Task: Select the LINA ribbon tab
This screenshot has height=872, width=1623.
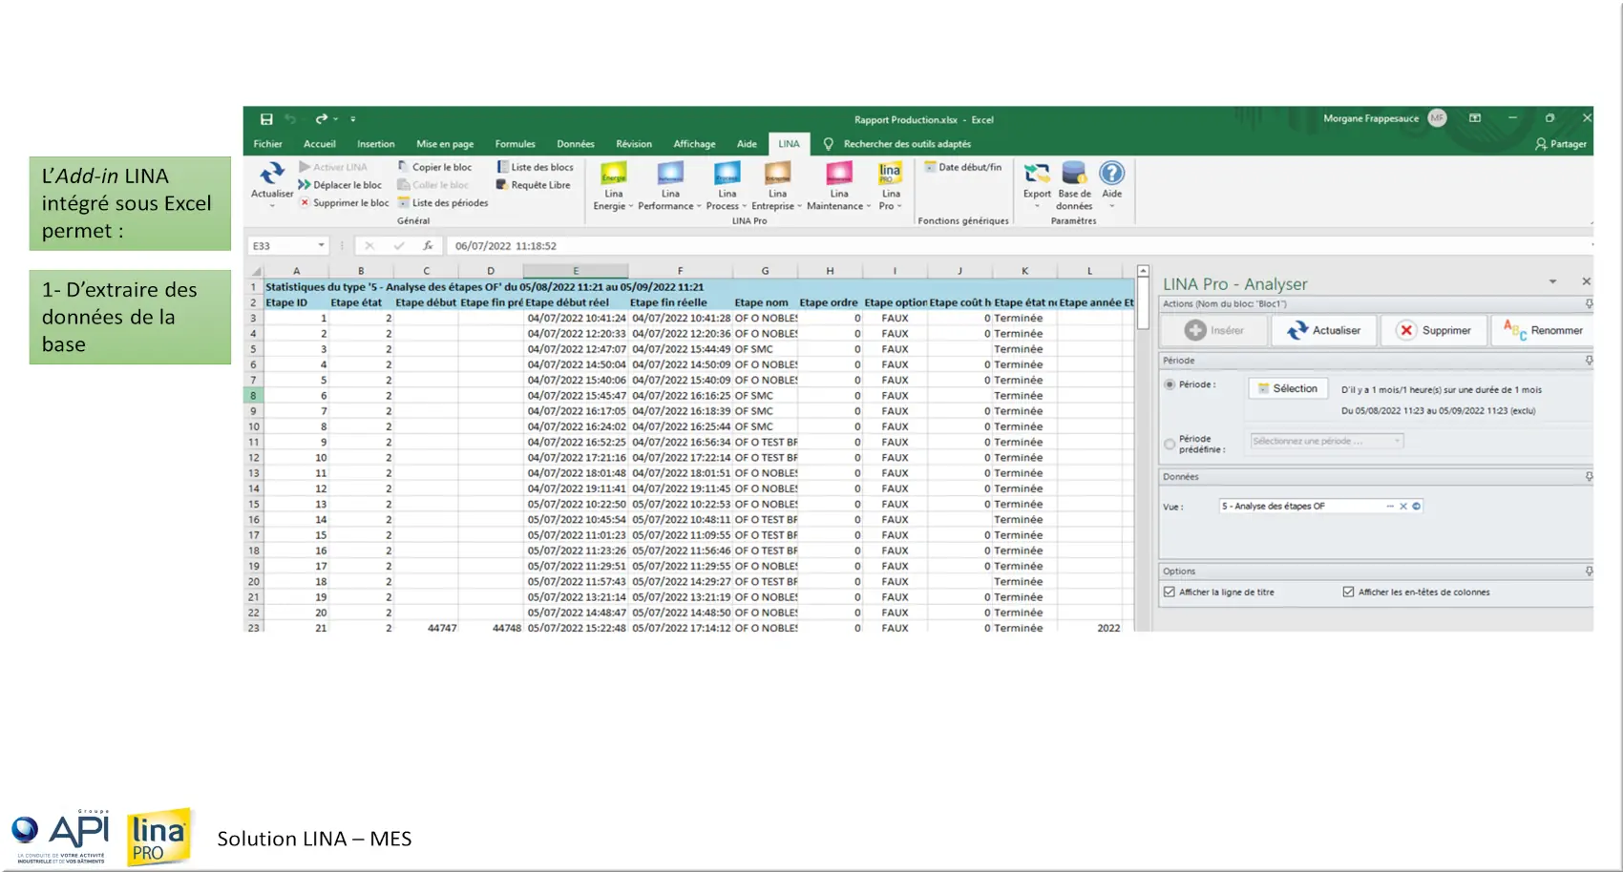Action: (789, 144)
